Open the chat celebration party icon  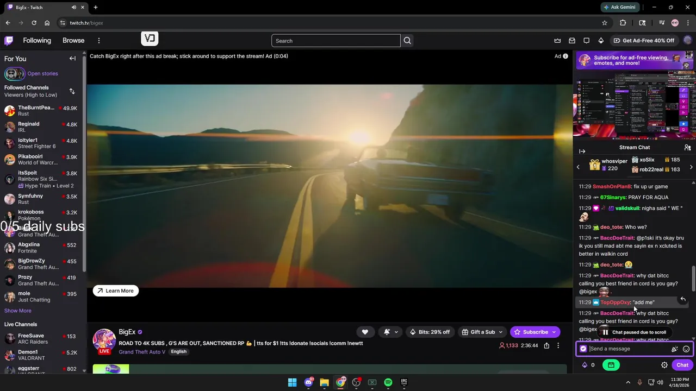coord(674,349)
